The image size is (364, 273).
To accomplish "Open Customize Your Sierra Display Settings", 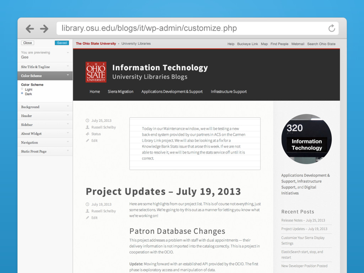I will [303, 241].
